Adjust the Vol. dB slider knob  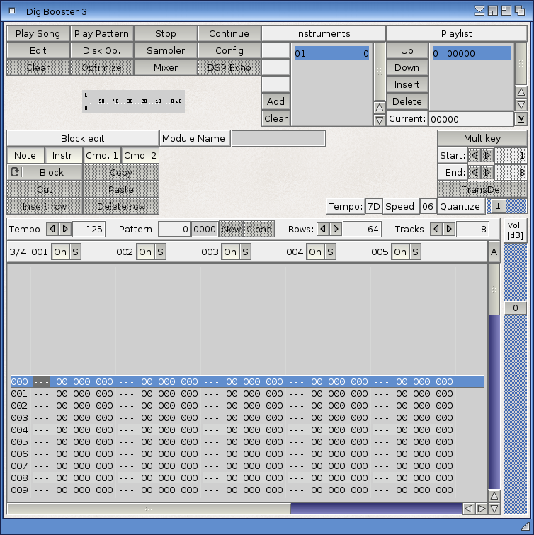516,308
